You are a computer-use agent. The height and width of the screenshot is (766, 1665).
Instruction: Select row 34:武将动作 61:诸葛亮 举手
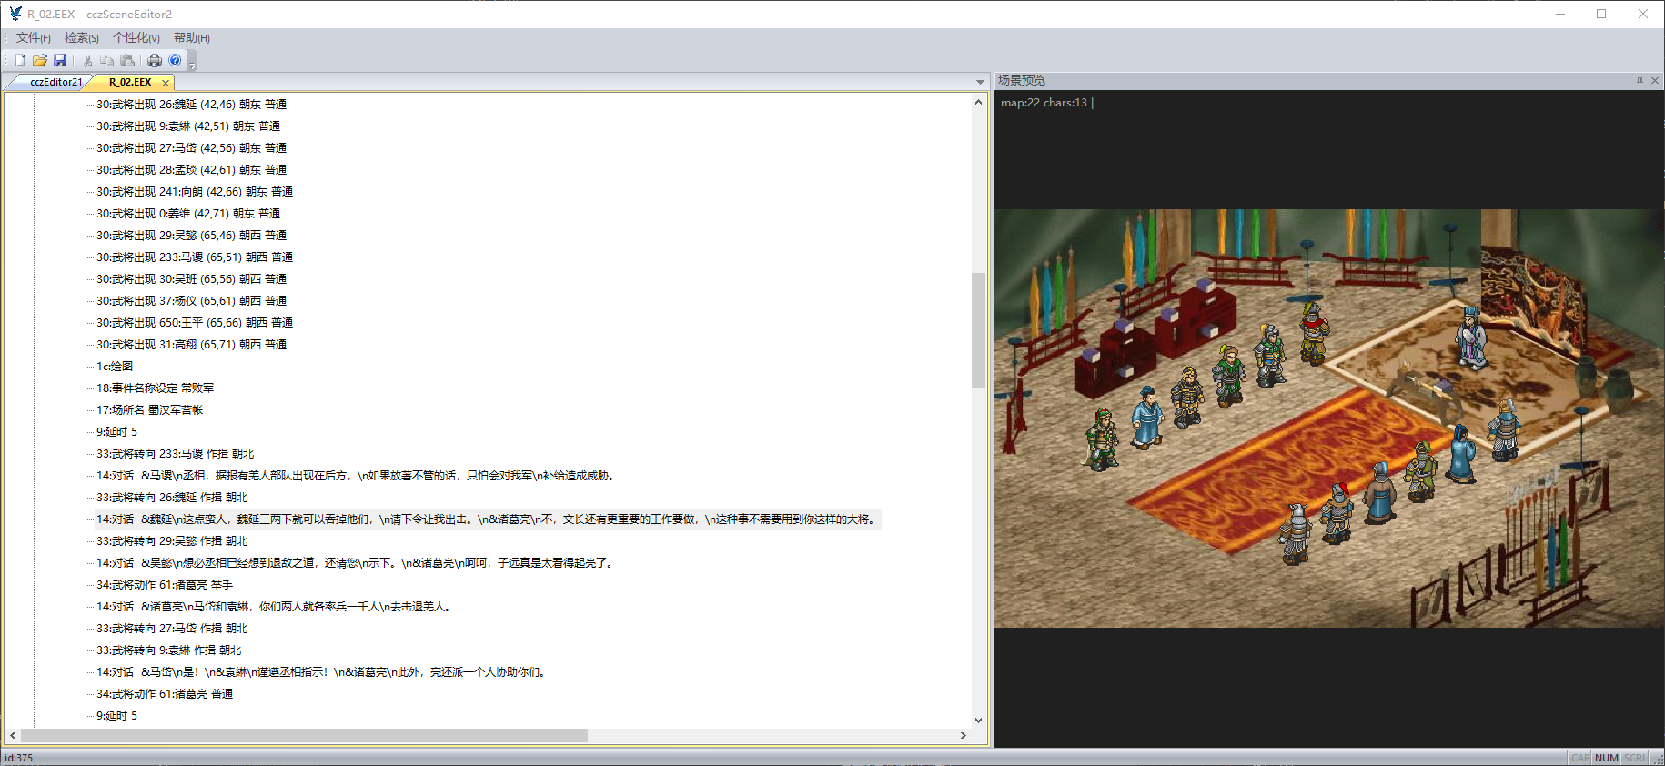tap(165, 585)
